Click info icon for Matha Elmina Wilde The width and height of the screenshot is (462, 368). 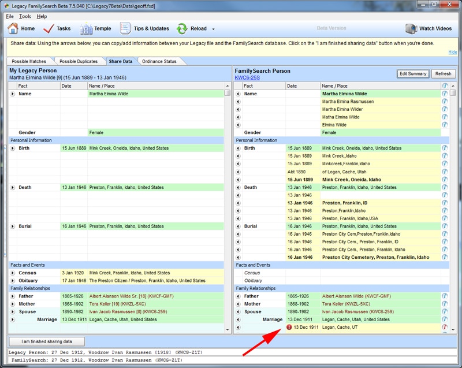click(x=445, y=117)
